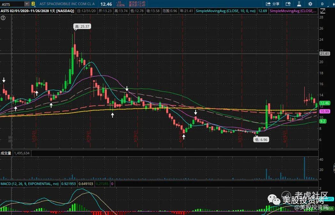The width and height of the screenshot is (335, 215).
Task: Click the 日:12/31/20 date readout
Action: [86, 11]
